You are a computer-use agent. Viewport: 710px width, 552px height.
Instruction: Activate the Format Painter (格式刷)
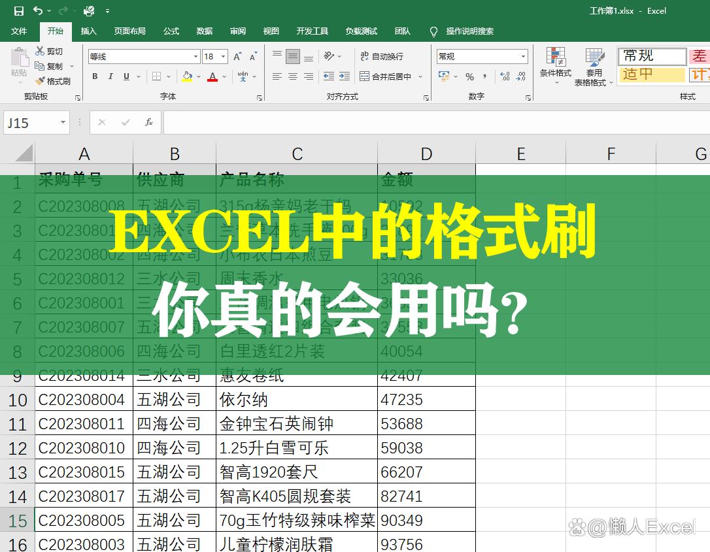point(53,81)
